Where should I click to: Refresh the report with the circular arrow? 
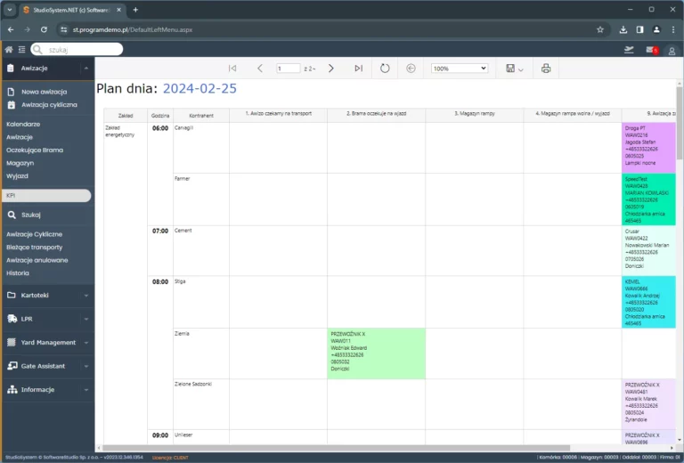tap(385, 69)
